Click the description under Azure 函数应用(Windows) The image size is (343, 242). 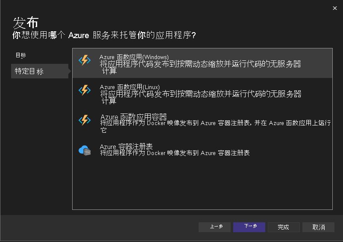coord(201,65)
